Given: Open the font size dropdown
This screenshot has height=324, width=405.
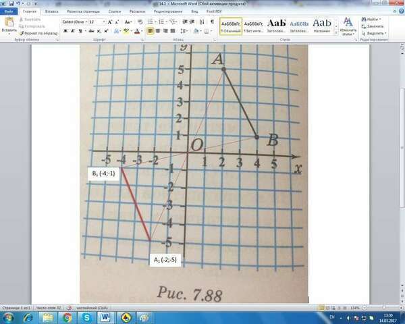Looking at the screenshot, I should coord(104,22).
